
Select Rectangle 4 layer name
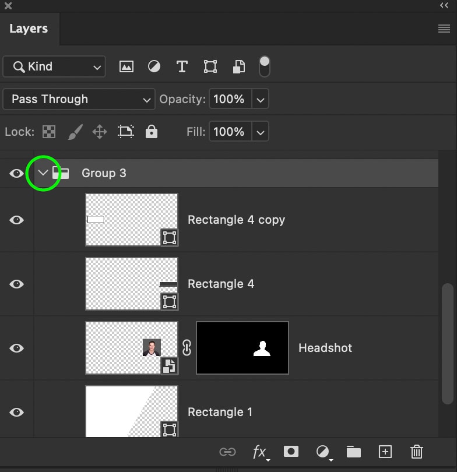point(221,284)
